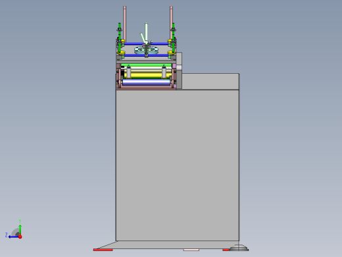Click the green Y axis arrow of the triad
Image resolution: width=342 pixels, height=257 pixels.
point(20,229)
